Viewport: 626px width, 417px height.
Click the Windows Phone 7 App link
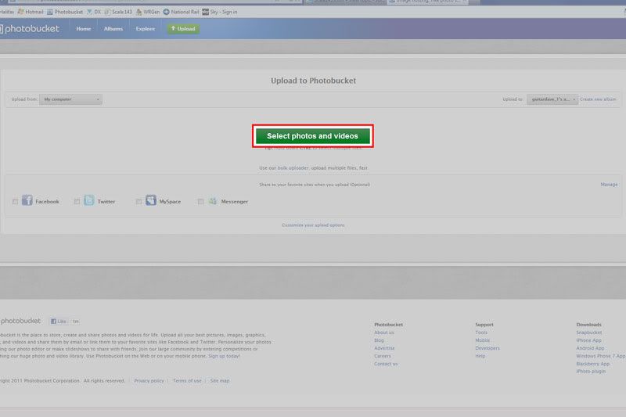coord(600,356)
